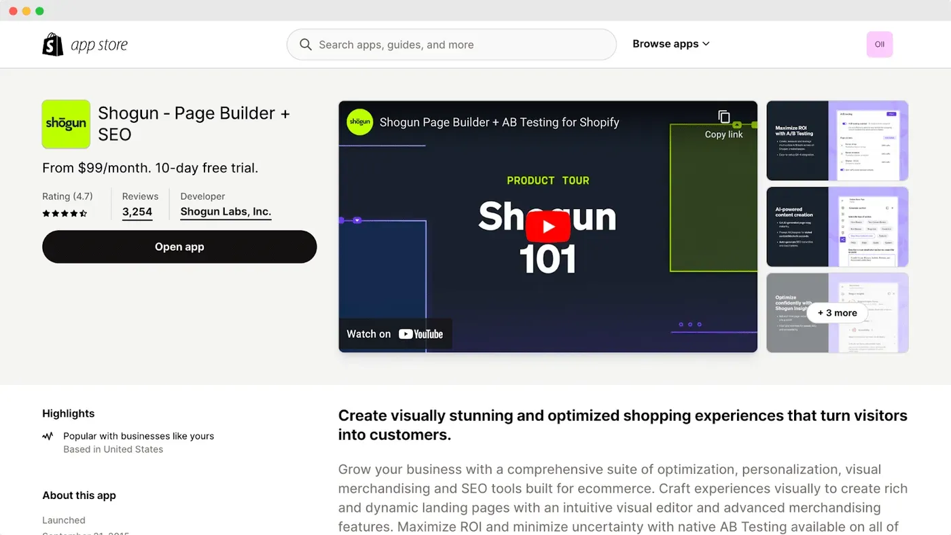Click the macOS yellow minimize window button
This screenshot has height=535, width=951.
26,11
